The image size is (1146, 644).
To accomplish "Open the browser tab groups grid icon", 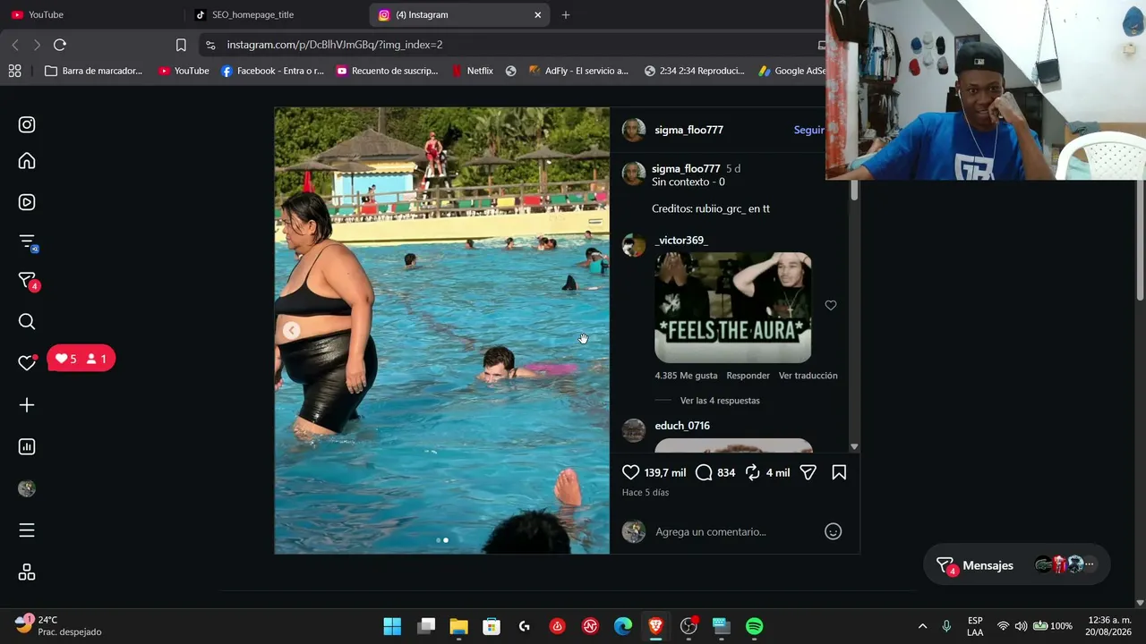I will point(14,71).
